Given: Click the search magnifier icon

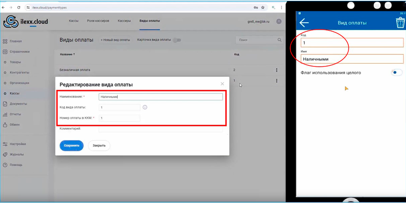Looking at the screenshot, I should pyautogui.click(x=279, y=40).
